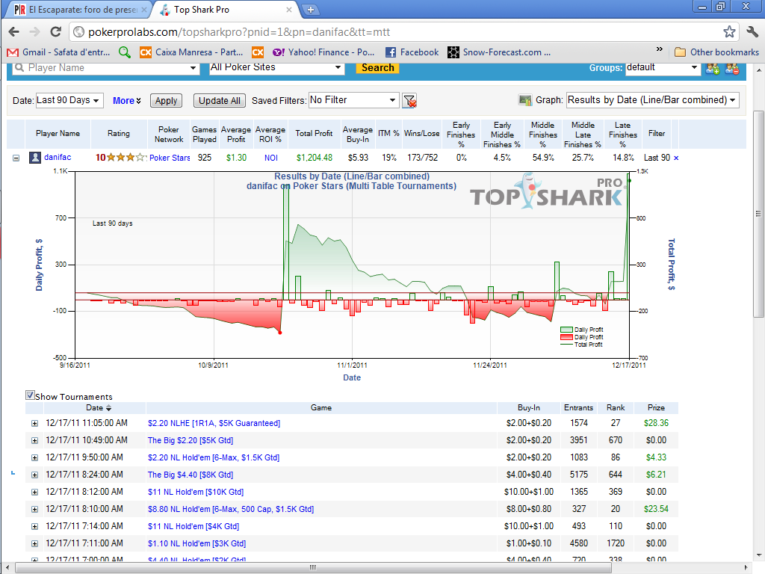765x574 pixels.
Task: Collapse the danifac row with minus box
Action: pyautogui.click(x=16, y=158)
